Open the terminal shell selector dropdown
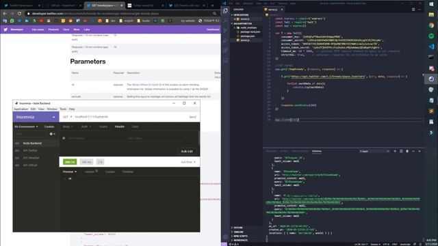Viewport: 438px width, 246px height. (374, 151)
